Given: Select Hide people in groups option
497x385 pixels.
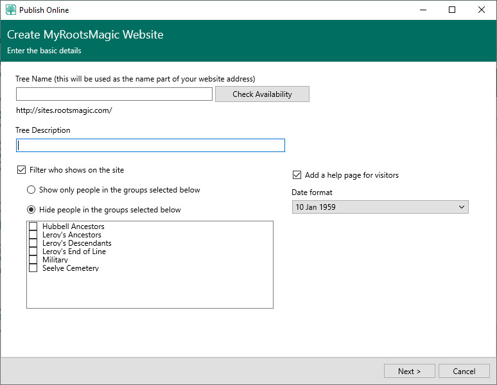Looking at the screenshot, I should click(31, 210).
